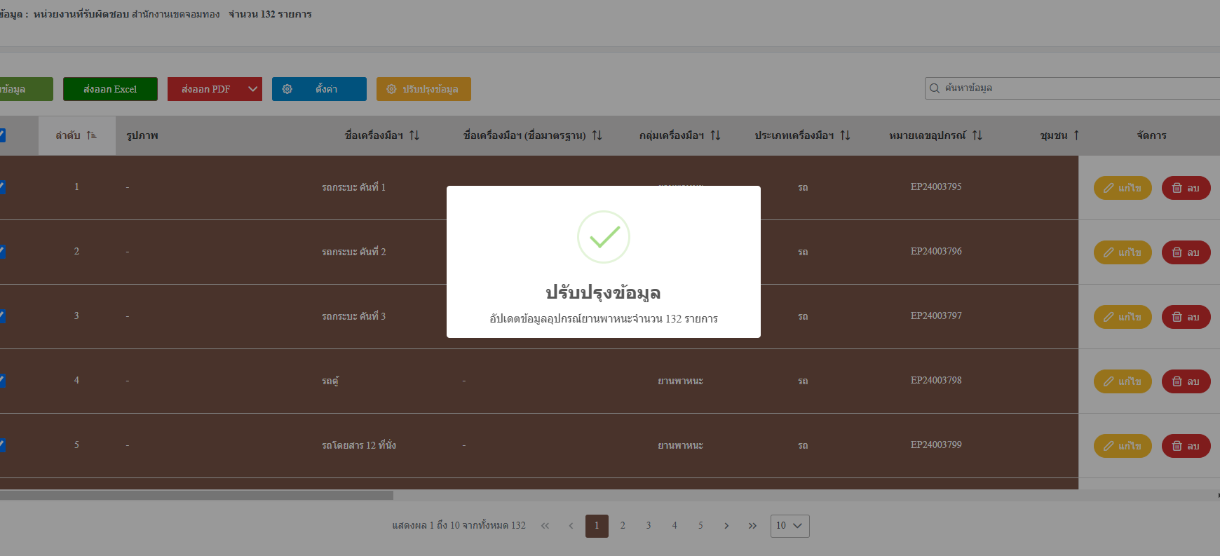Screen dimensions: 1220x556
Task: Click แก้ไข button for row EP24003795
Action: click(x=1122, y=188)
